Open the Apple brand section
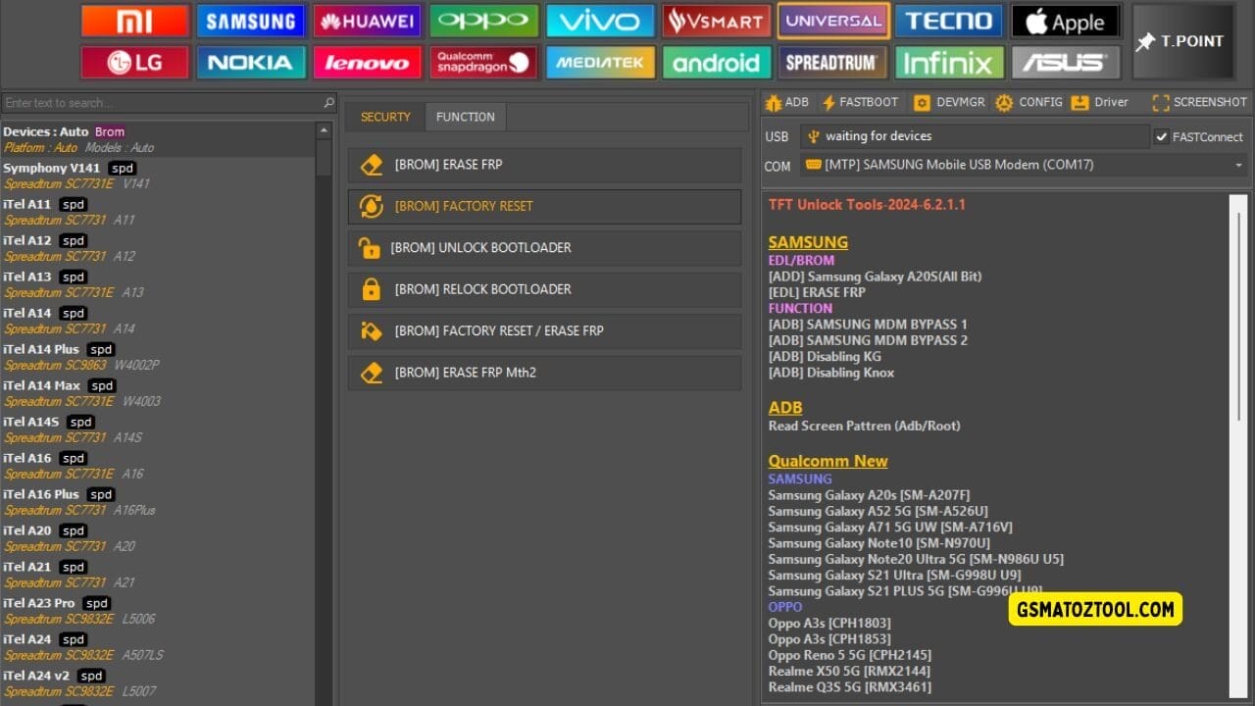 tap(1066, 21)
